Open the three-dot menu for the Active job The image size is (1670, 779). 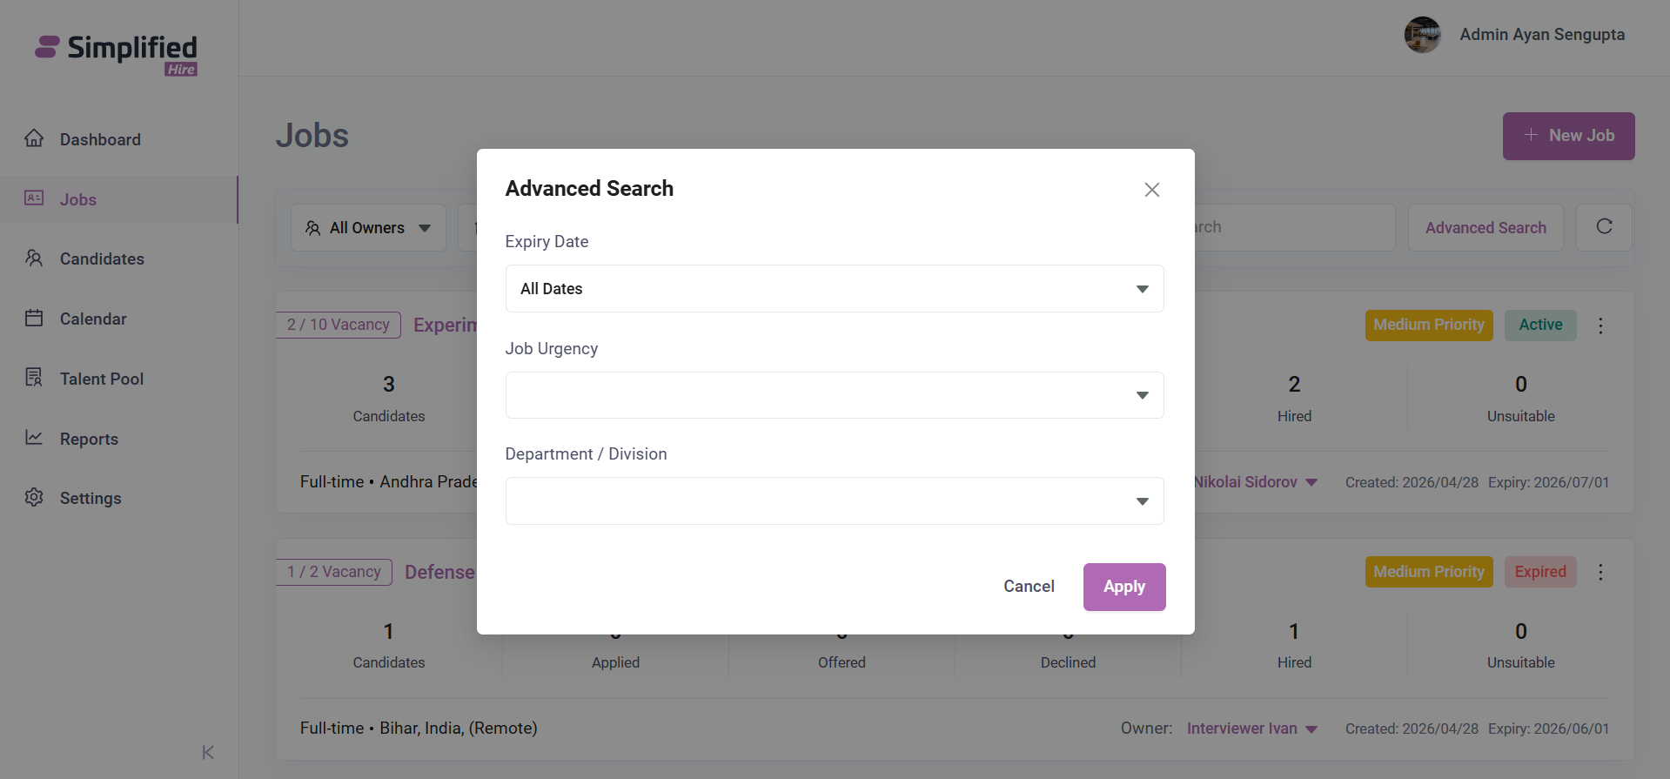tap(1600, 326)
